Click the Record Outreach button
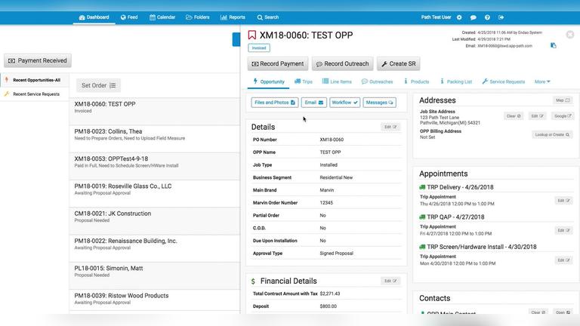This screenshot has height=326, width=580. pyautogui.click(x=343, y=63)
